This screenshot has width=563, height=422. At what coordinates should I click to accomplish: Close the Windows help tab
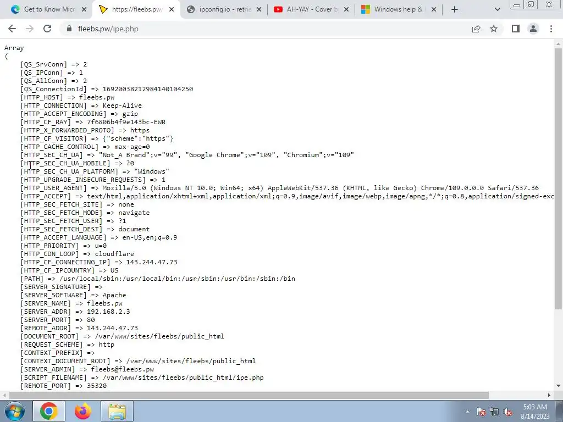pos(434,9)
